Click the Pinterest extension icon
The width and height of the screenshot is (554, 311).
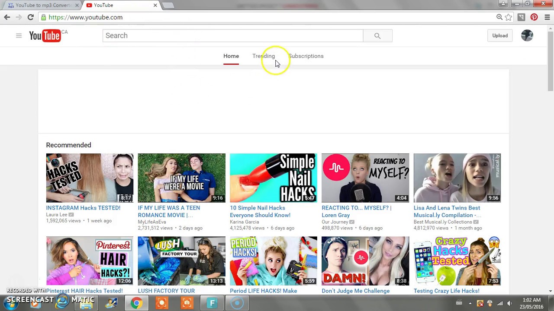click(534, 17)
